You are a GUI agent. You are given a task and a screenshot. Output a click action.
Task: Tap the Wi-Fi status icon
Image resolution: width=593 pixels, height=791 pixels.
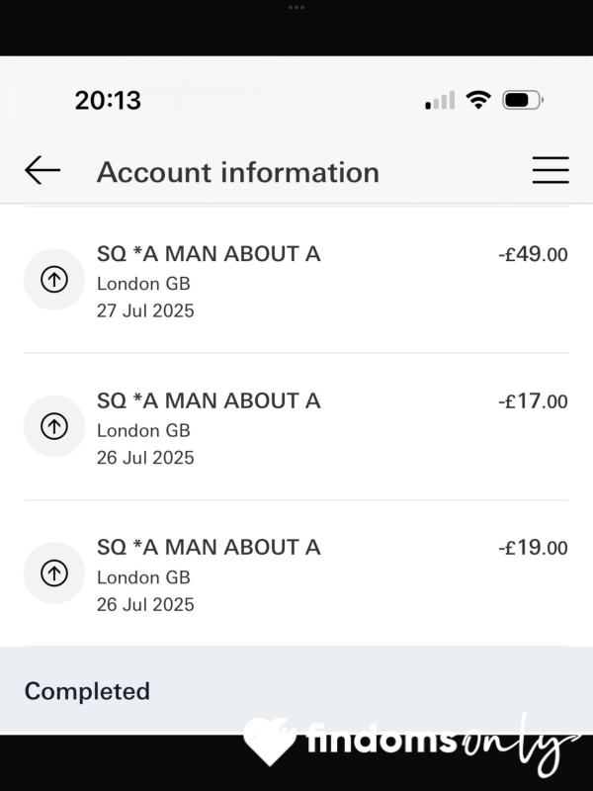478,100
